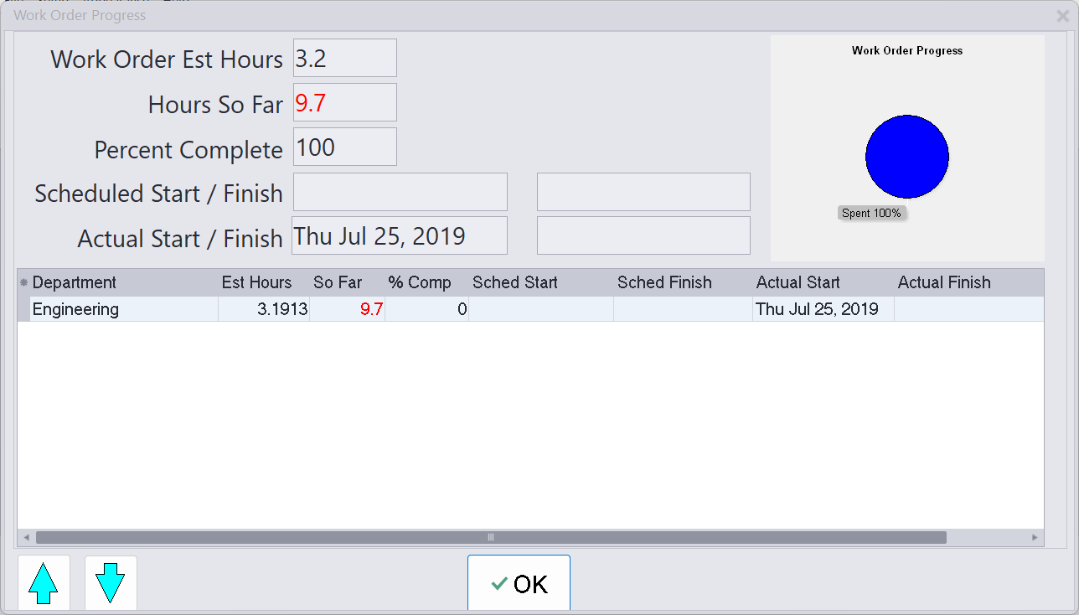Click the Actual Start date field

[x=399, y=236]
